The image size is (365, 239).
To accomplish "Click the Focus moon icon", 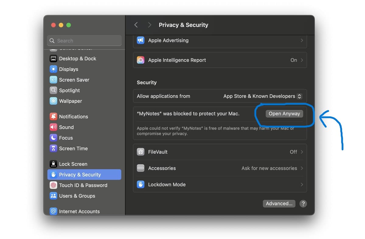I will 53,138.
